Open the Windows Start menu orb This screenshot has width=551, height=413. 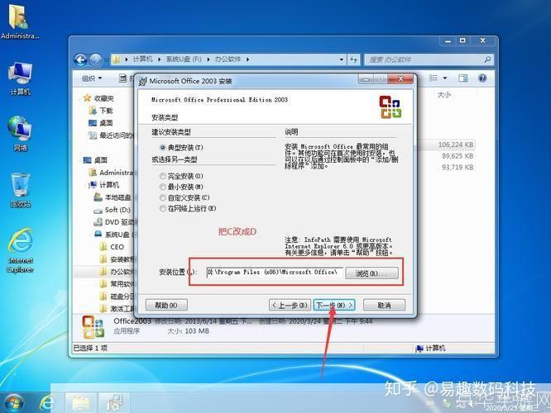click(x=14, y=402)
